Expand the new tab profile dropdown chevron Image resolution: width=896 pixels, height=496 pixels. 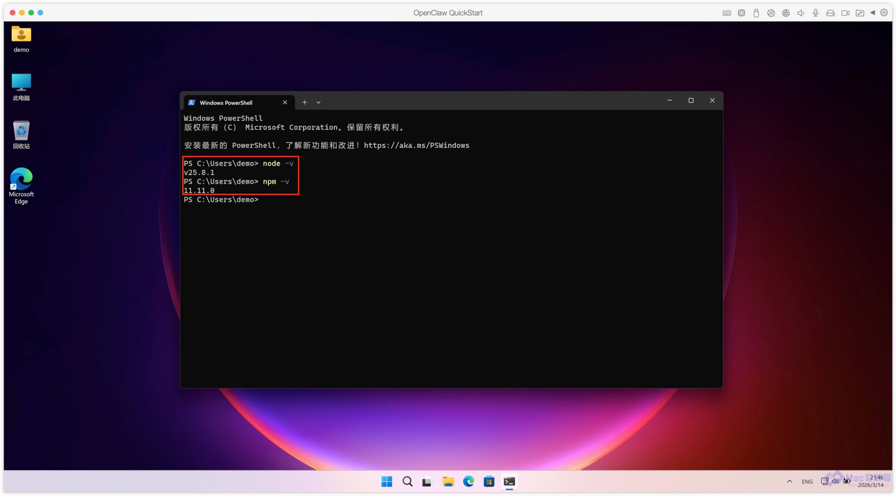(318, 102)
